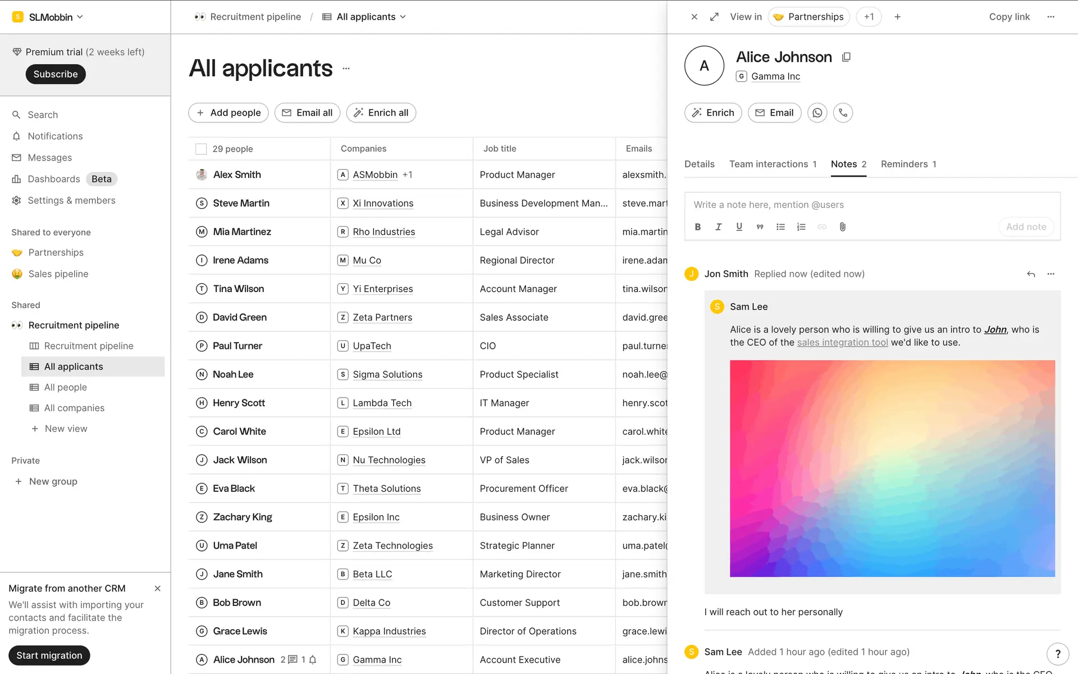Open the Reminders tab
1078x674 pixels.
click(x=908, y=164)
